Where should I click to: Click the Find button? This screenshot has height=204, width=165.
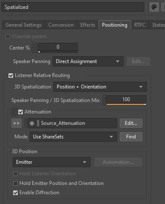pyautogui.click(x=131, y=137)
